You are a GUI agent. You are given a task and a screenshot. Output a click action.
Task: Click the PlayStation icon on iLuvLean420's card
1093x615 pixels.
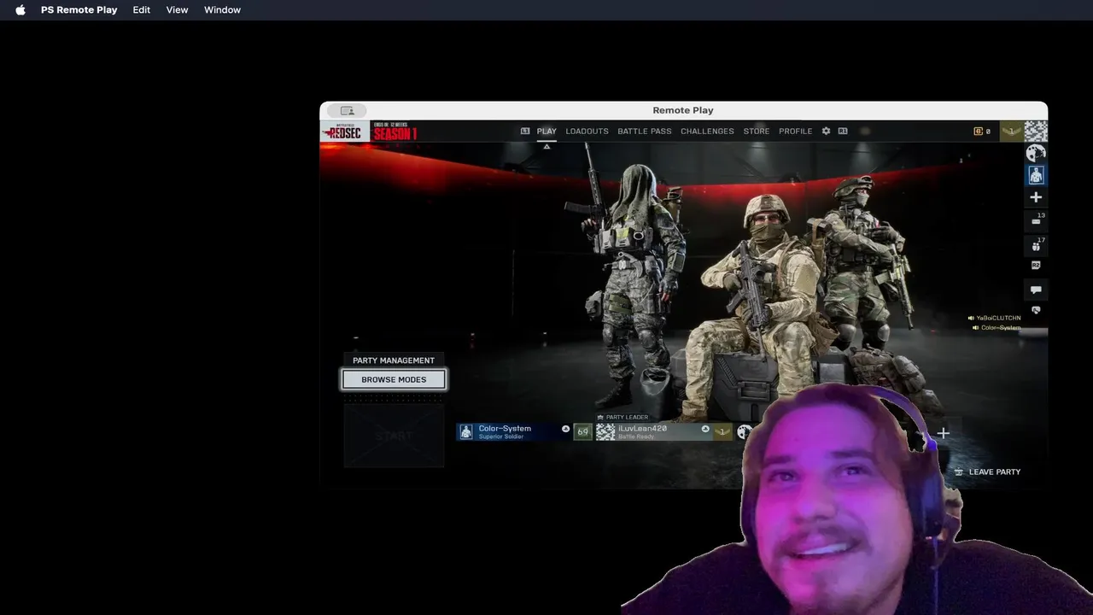tap(705, 429)
